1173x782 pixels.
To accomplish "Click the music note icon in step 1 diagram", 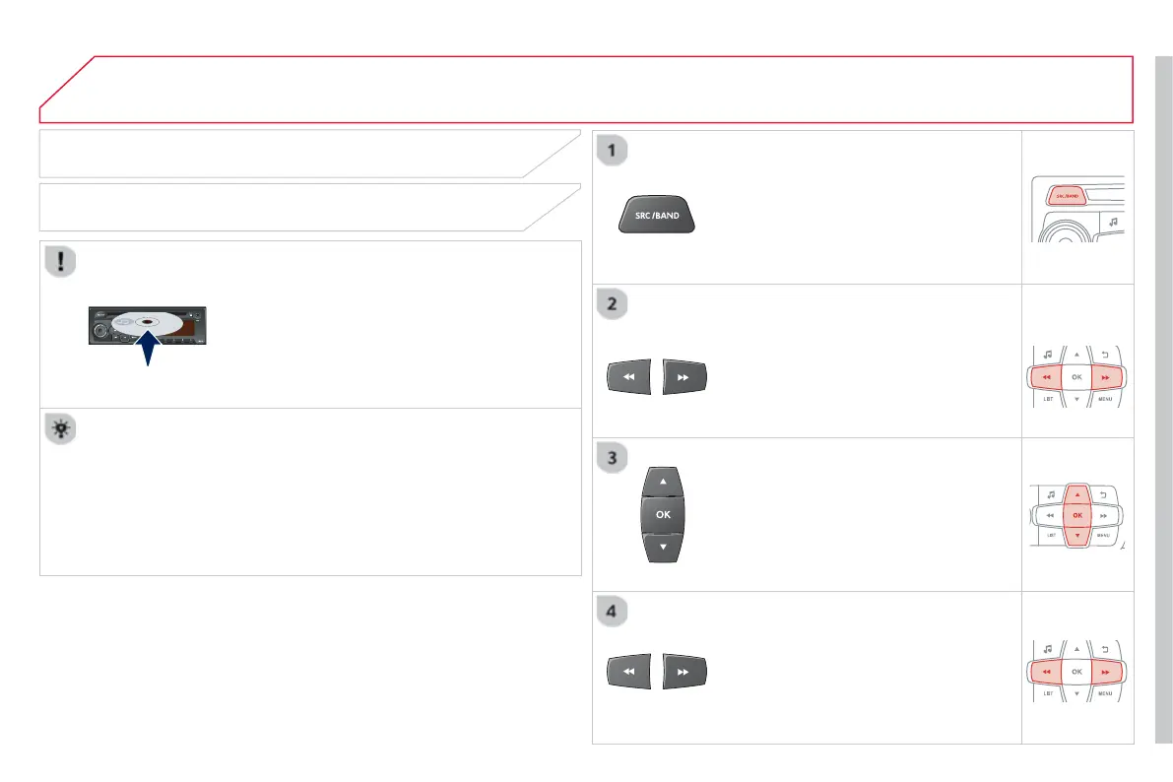I will click(x=1108, y=222).
